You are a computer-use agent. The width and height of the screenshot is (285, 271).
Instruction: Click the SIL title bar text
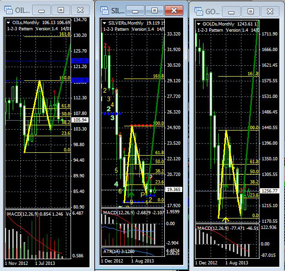pos(117,11)
